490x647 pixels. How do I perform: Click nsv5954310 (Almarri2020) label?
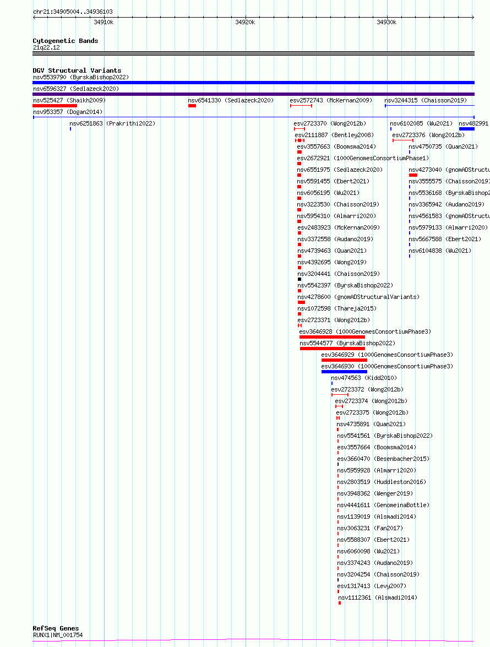336,216
